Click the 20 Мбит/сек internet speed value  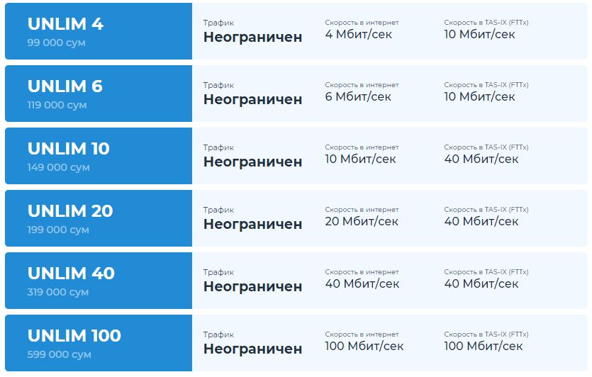pos(362,221)
